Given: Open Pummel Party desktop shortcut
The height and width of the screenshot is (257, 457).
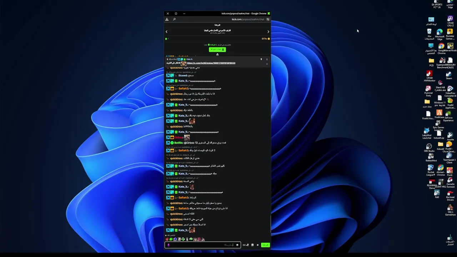Looking at the screenshot, I should (428, 91).
